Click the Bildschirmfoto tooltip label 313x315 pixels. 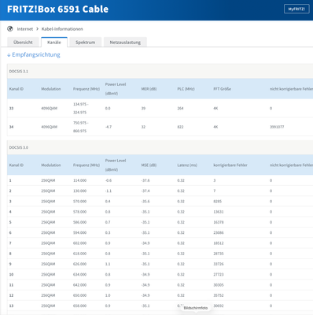[x=196, y=308]
